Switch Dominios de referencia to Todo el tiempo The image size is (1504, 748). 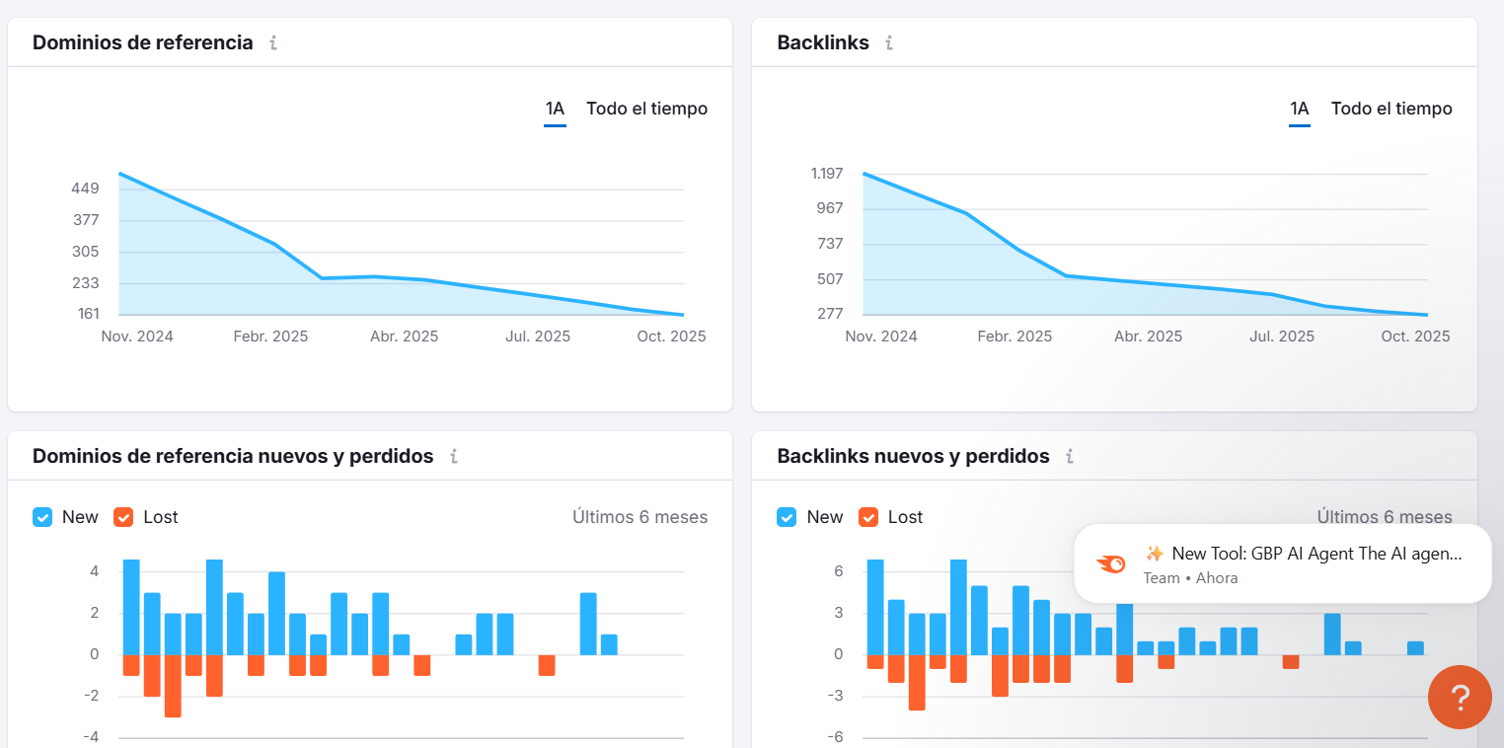[x=646, y=109]
